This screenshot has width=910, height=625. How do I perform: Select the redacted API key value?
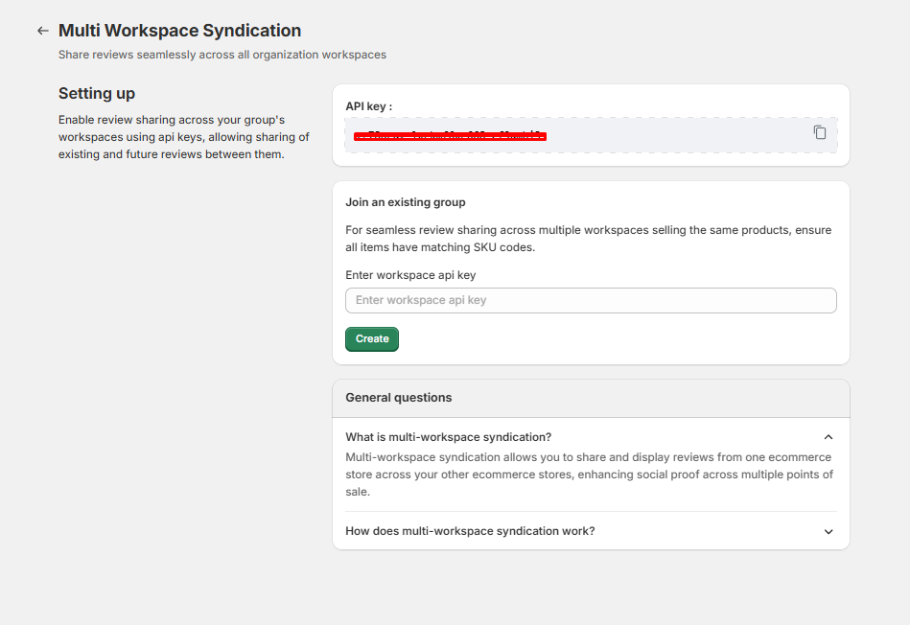pos(450,136)
